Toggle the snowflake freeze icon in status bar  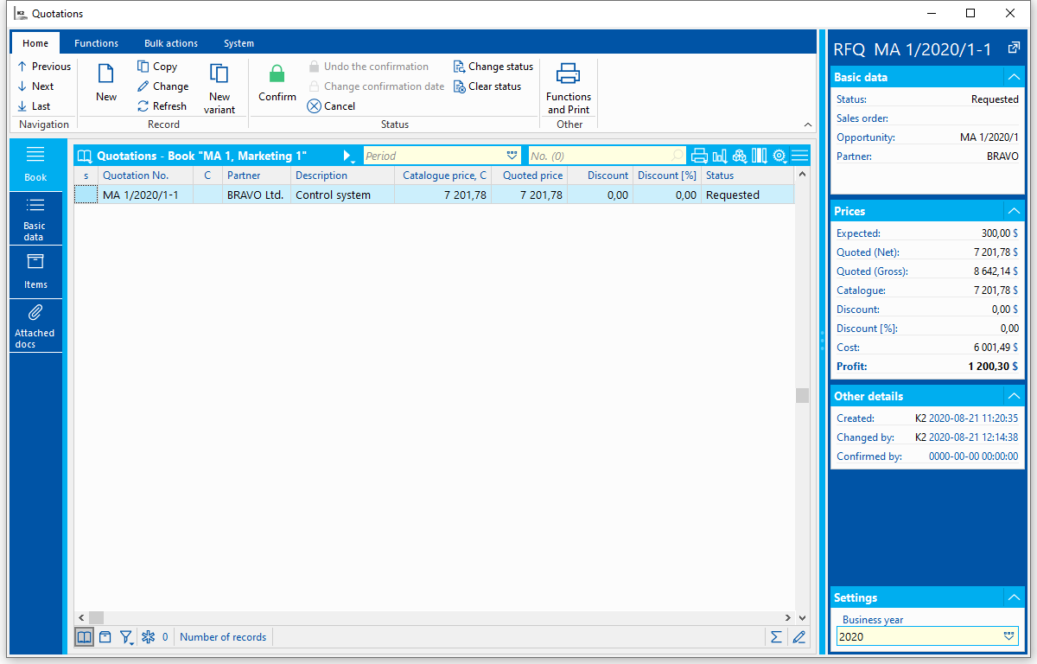(x=148, y=637)
